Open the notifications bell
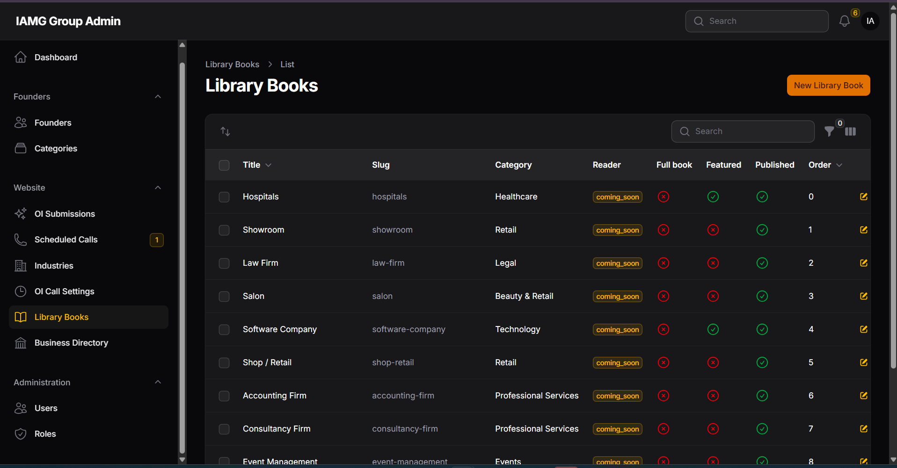The width and height of the screenshot is (897, 468). [844, 21]
